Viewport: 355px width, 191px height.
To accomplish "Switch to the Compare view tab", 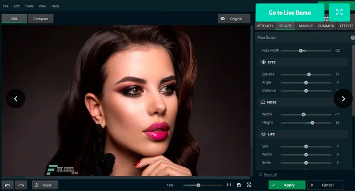I will click(41, 19).
